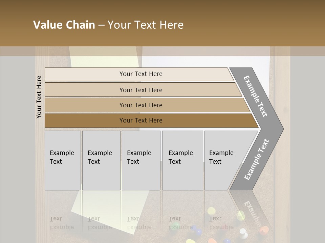Click the darkest brown 'Your Text Here' bar
The width and height of the screenshot is (325, 243).
tap(140, 120)
